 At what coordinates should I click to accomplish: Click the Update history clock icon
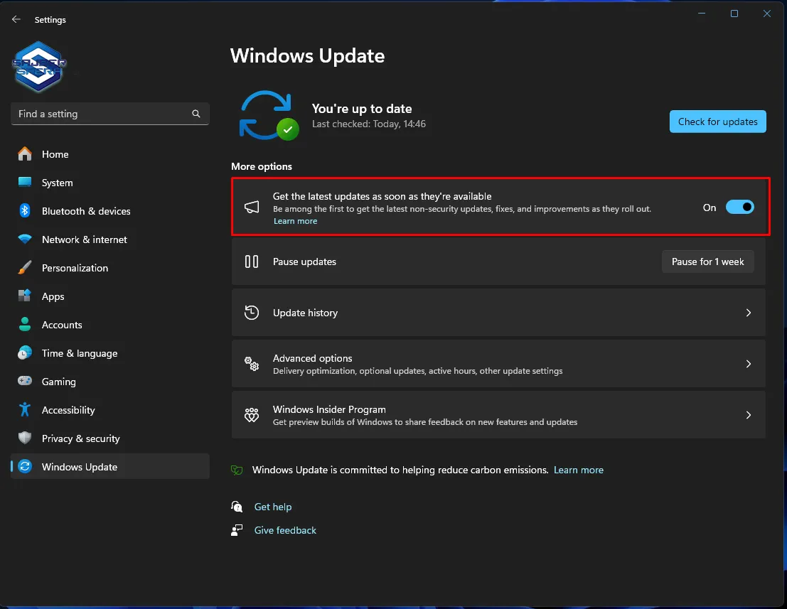252,313
